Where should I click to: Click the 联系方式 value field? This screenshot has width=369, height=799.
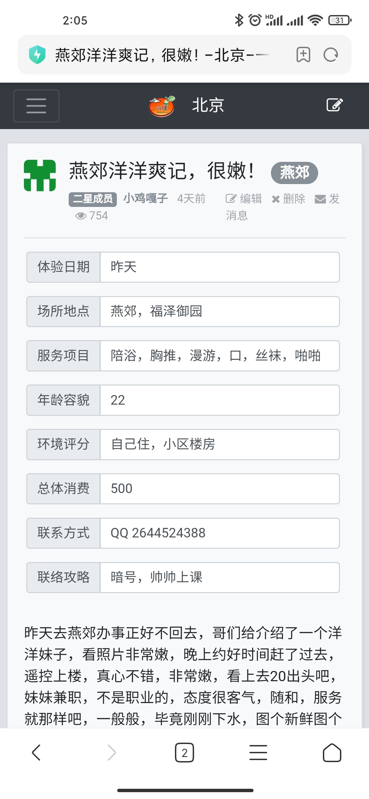[x=220, y=533]
